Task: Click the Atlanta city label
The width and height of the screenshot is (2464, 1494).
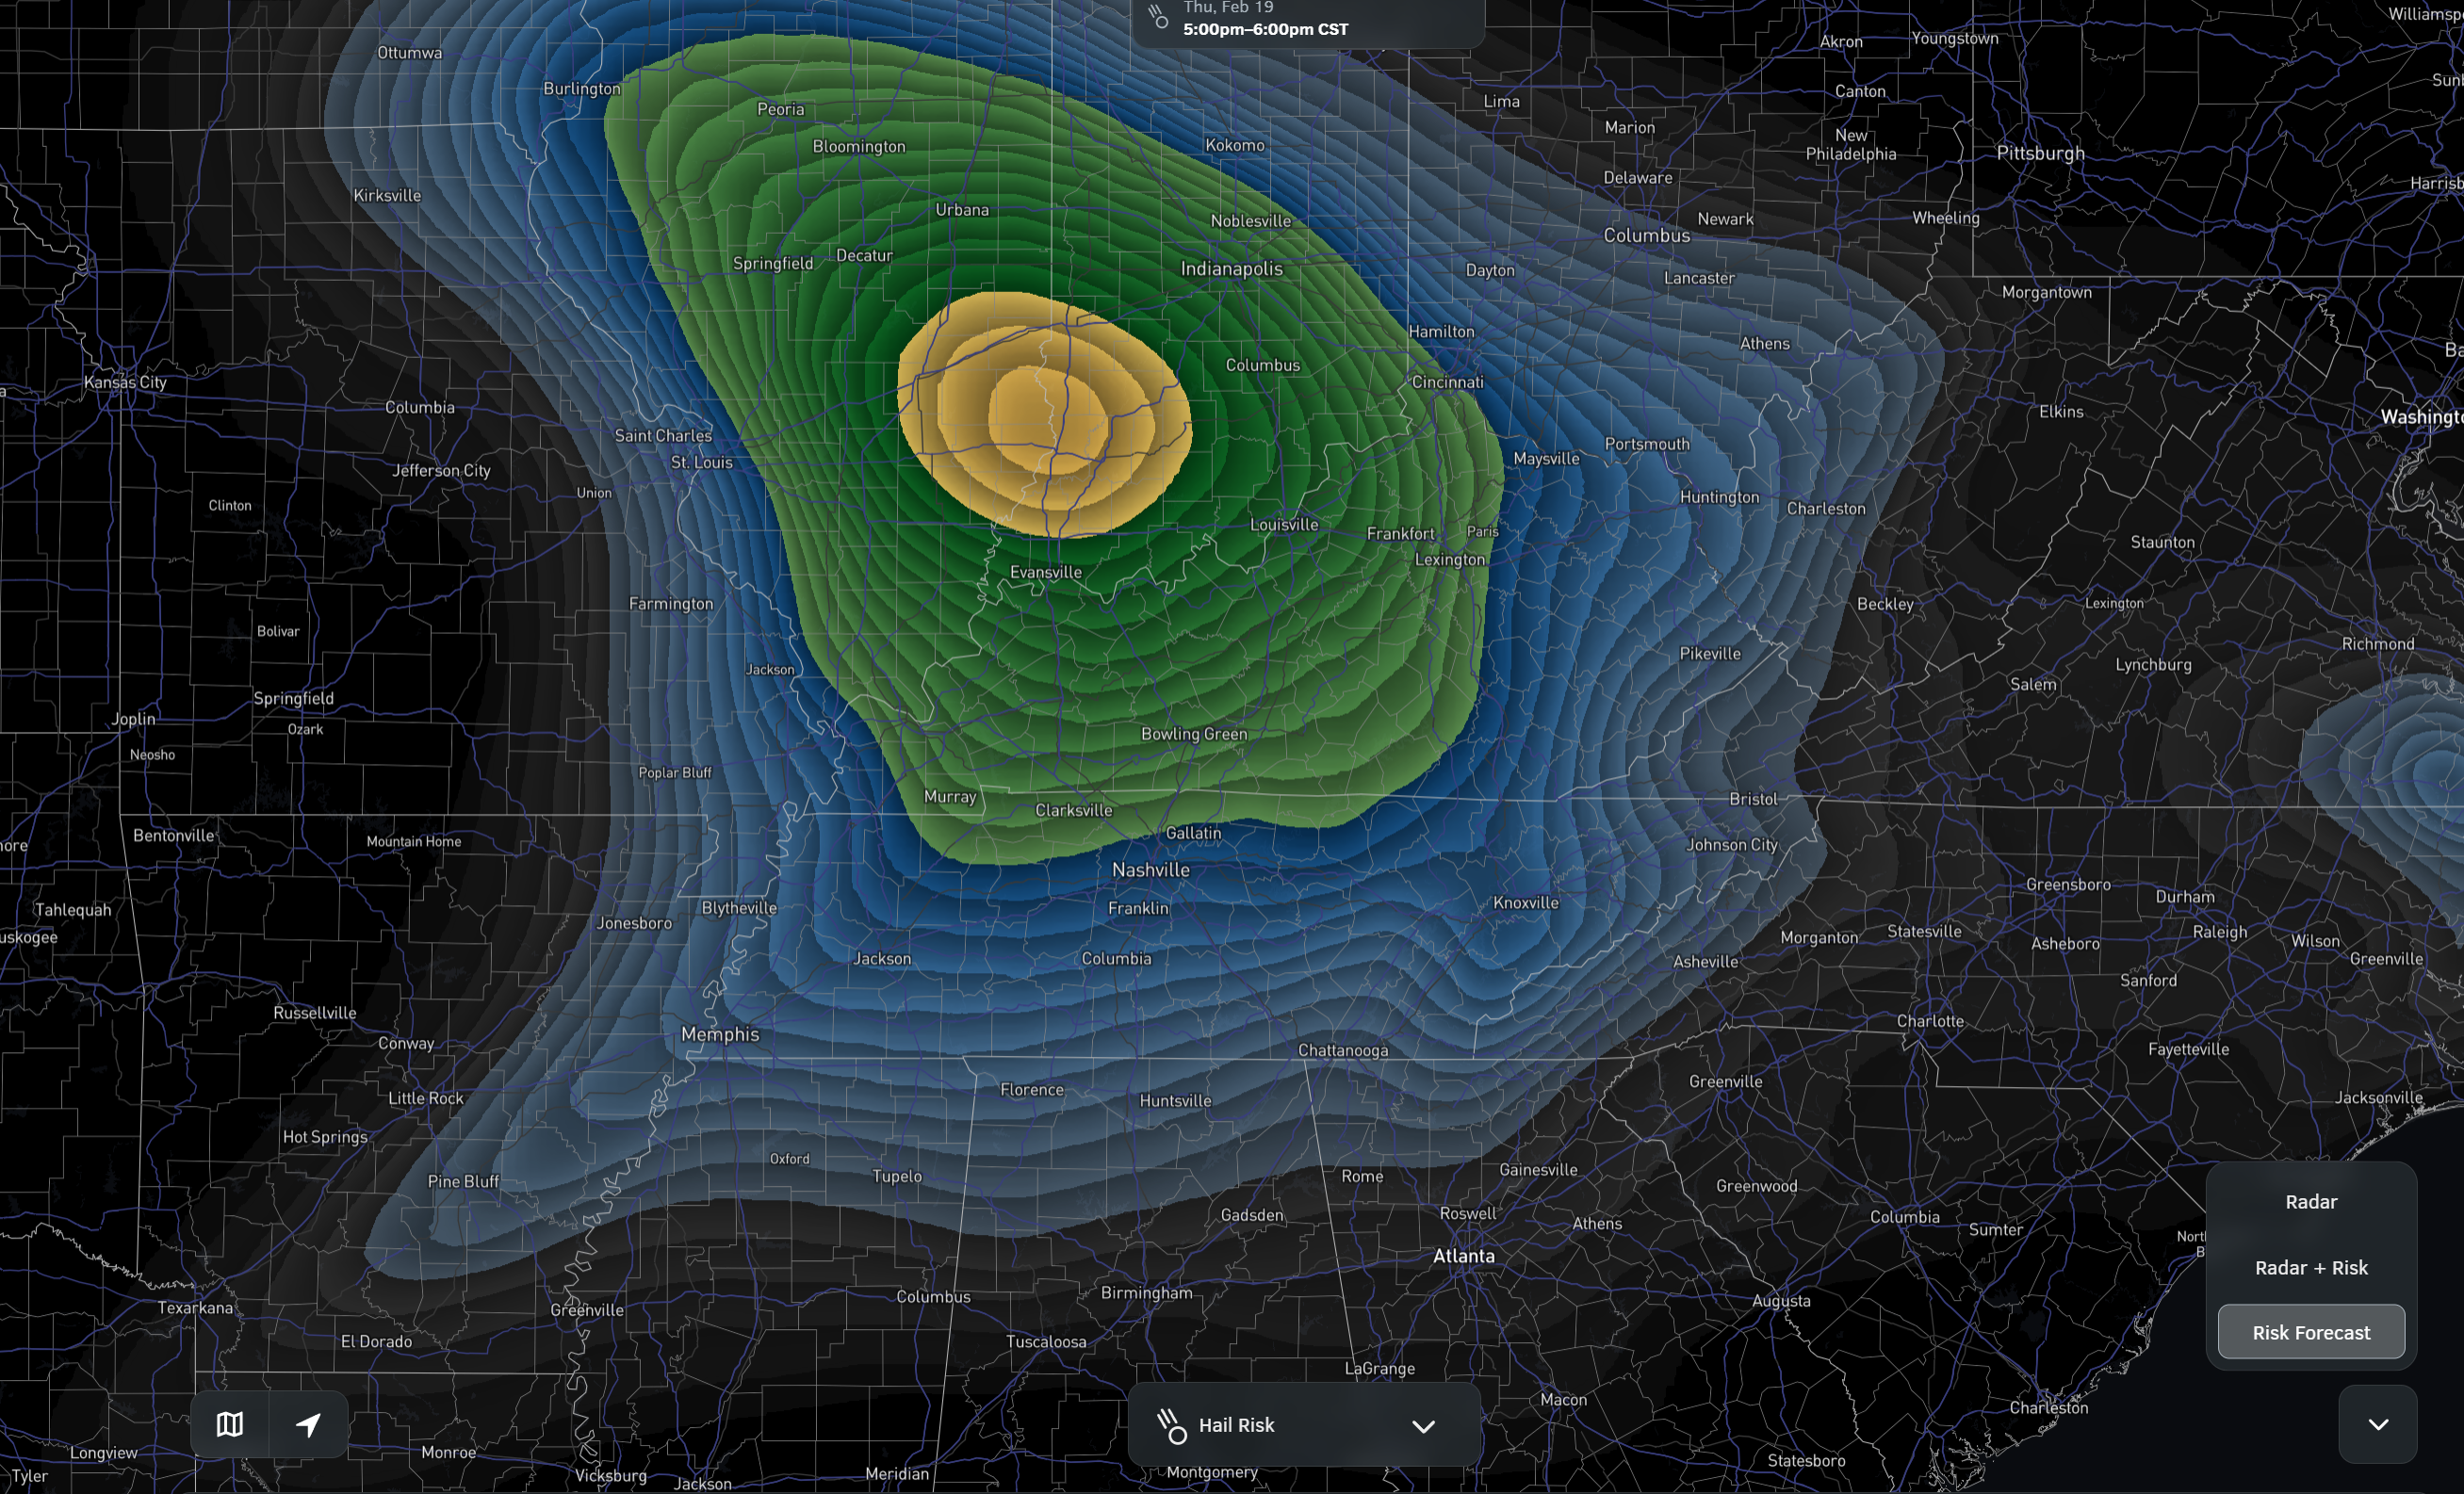Action: [1463, 1256]
